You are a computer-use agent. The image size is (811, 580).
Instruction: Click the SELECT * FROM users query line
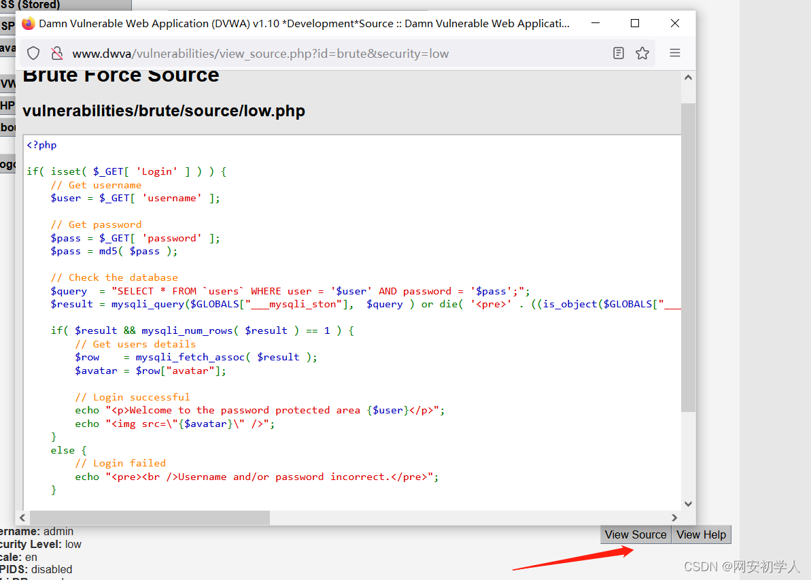click(290, 291)
